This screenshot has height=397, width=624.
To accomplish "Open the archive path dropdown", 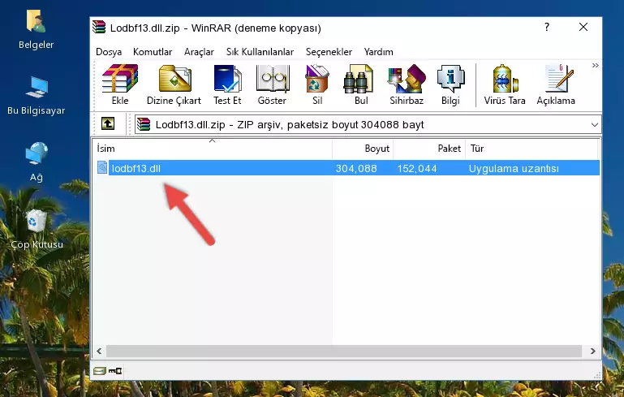I will click(x=595, y=125).
